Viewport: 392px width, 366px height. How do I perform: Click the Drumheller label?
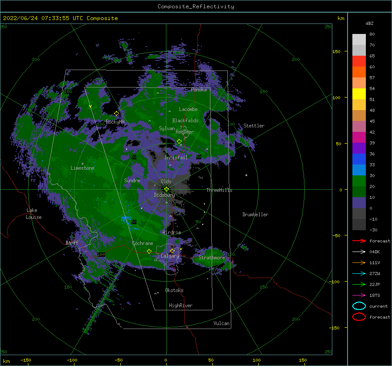(255, 215)
